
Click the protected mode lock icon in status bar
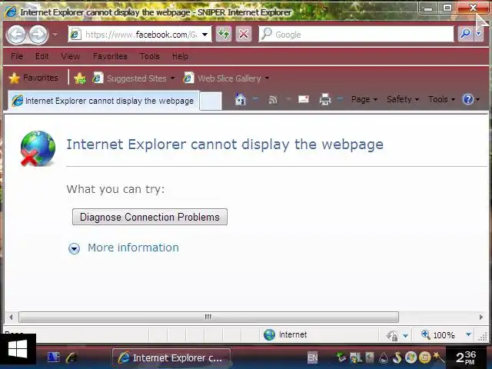click(x=392, y=335)
